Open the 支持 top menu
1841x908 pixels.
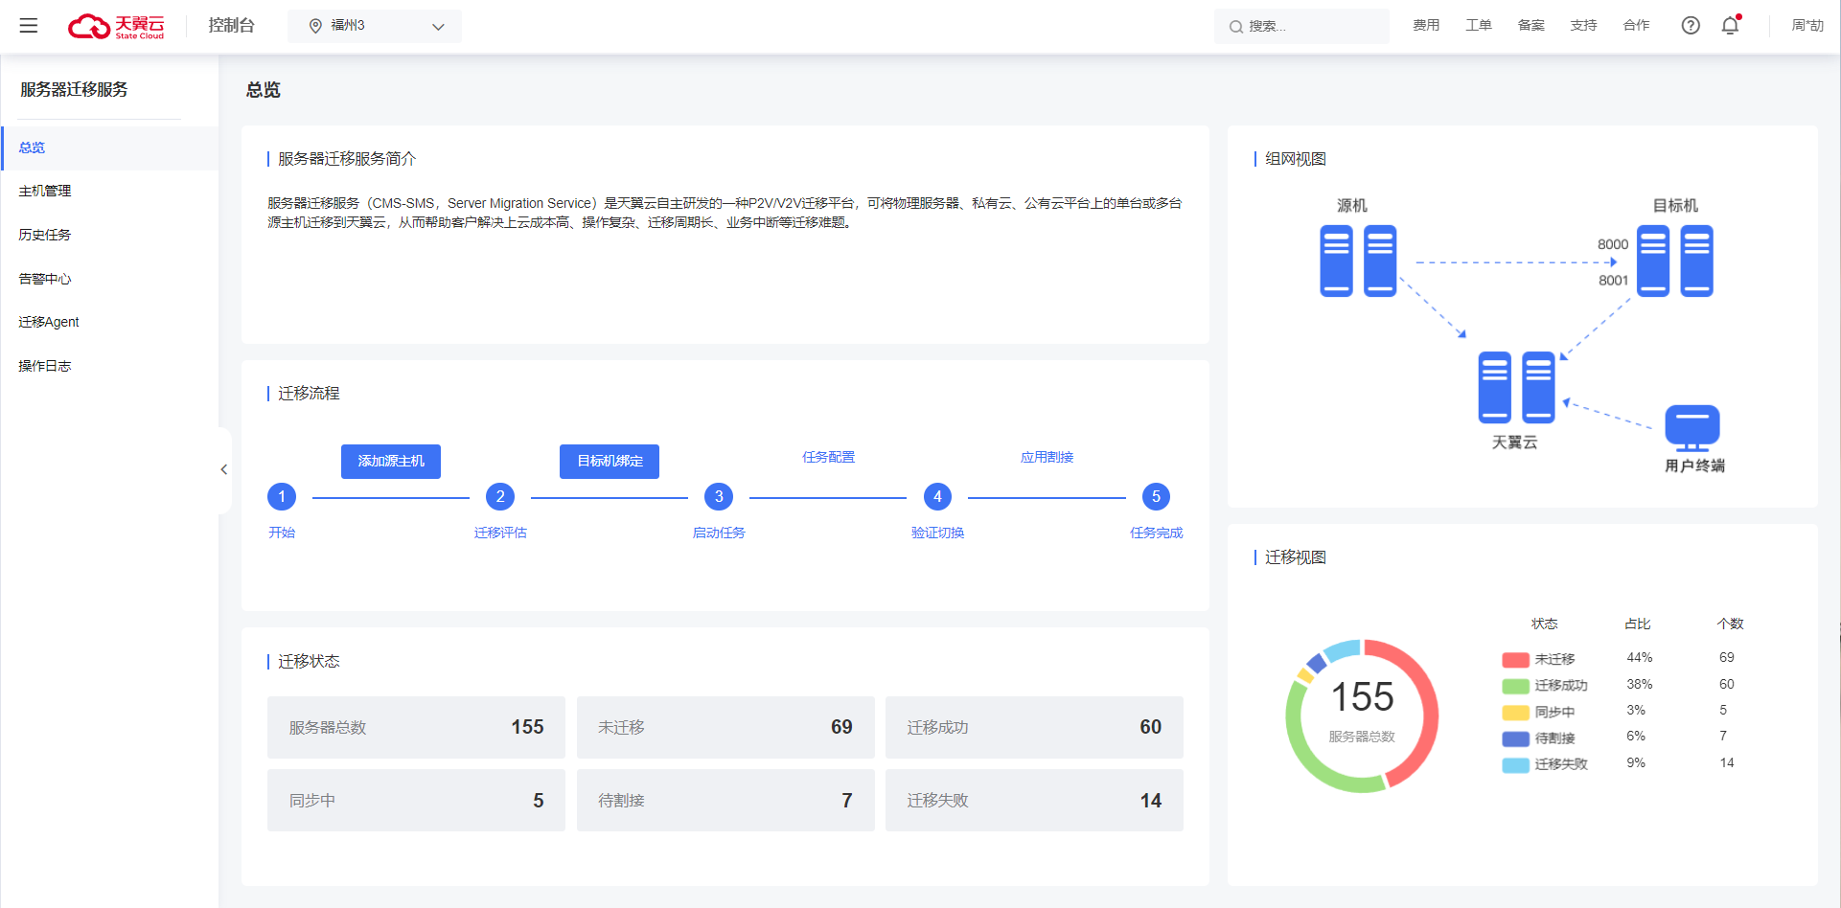click(x=1584, y=26)
